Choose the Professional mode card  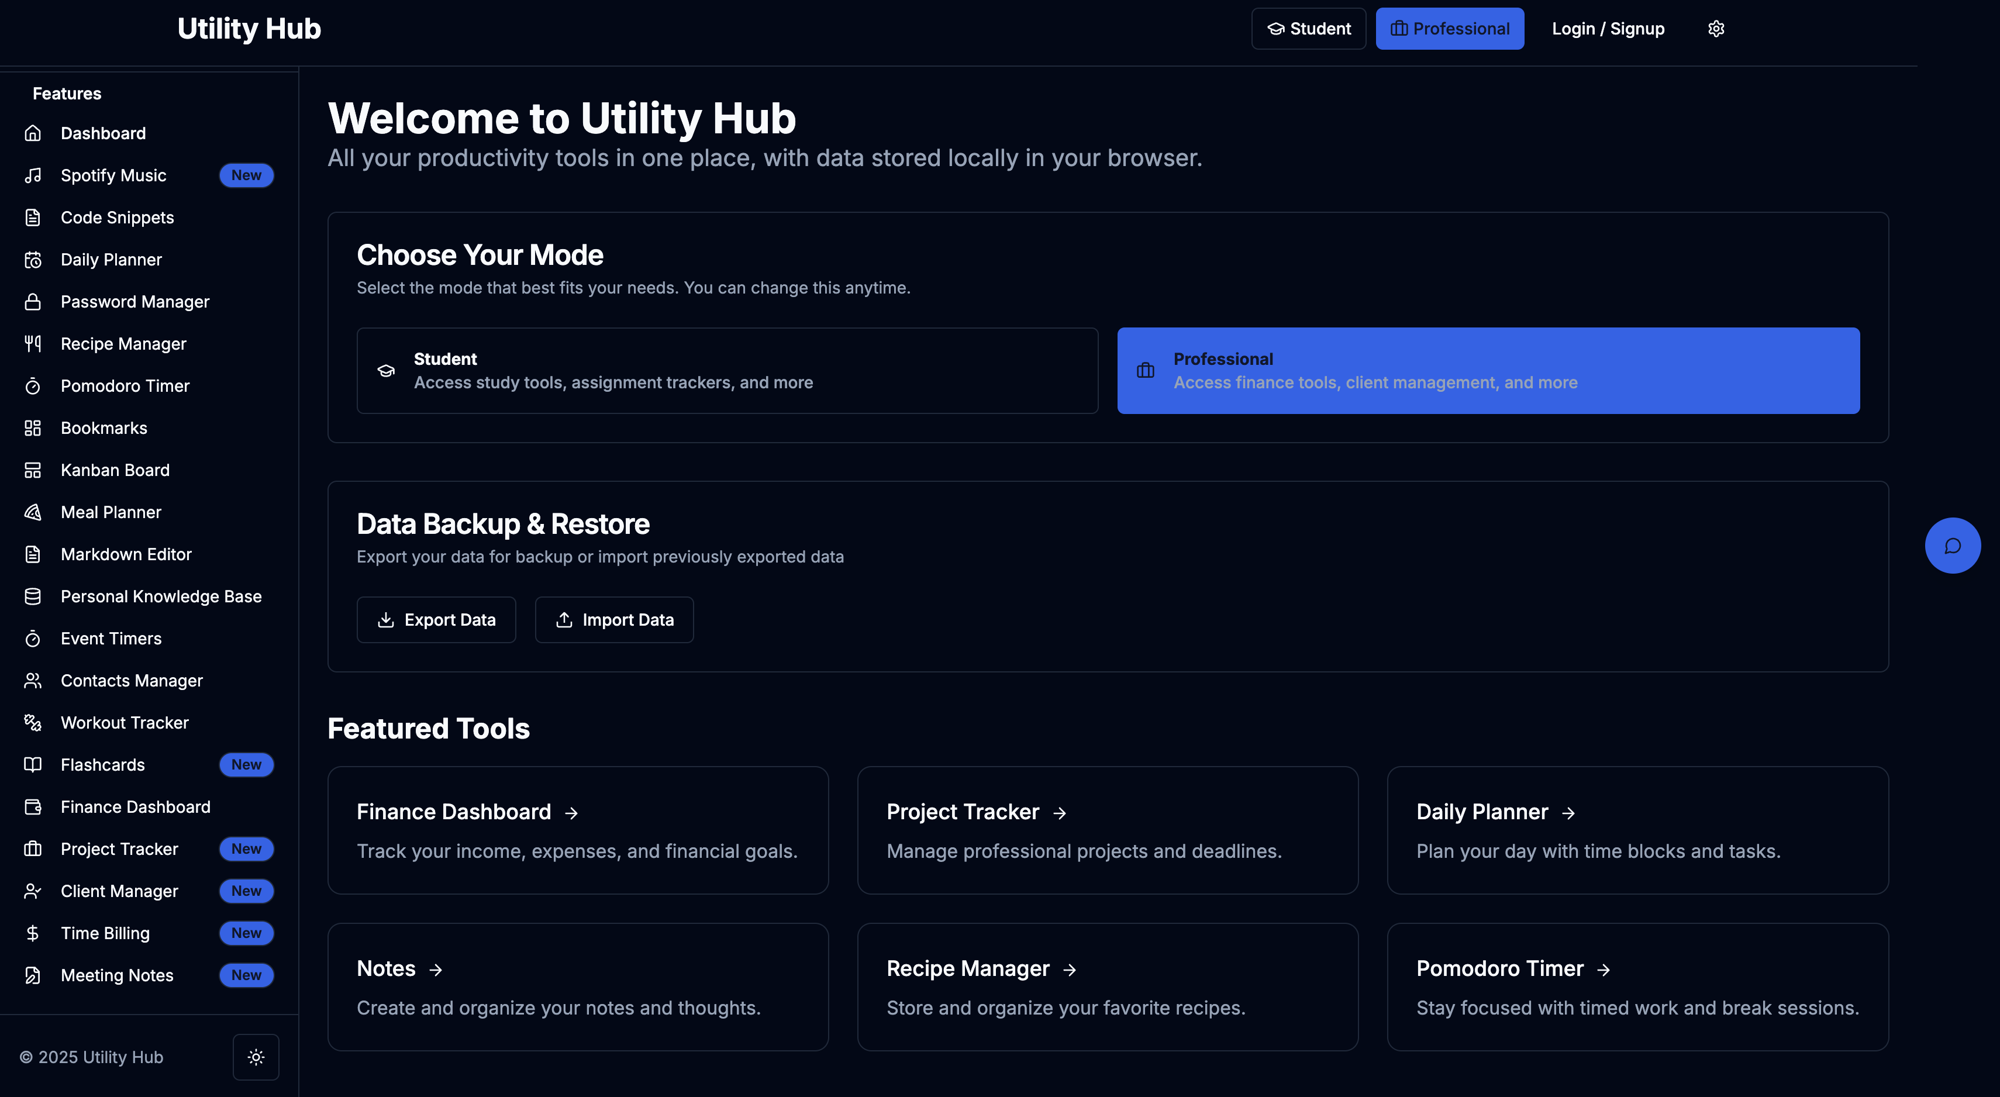(x=1488, y=370)
